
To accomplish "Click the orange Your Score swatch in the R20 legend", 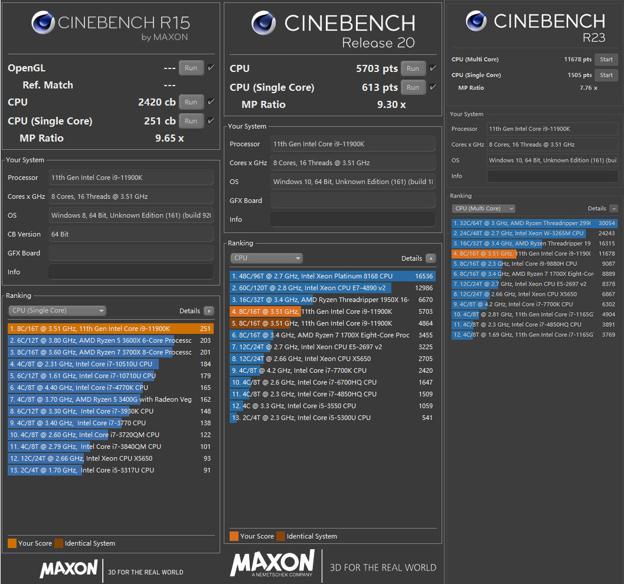I will click(x=234, y=536).
